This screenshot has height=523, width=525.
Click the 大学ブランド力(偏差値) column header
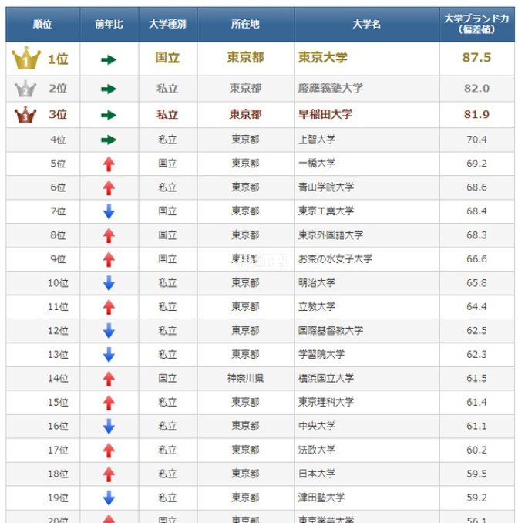(477, 25)
